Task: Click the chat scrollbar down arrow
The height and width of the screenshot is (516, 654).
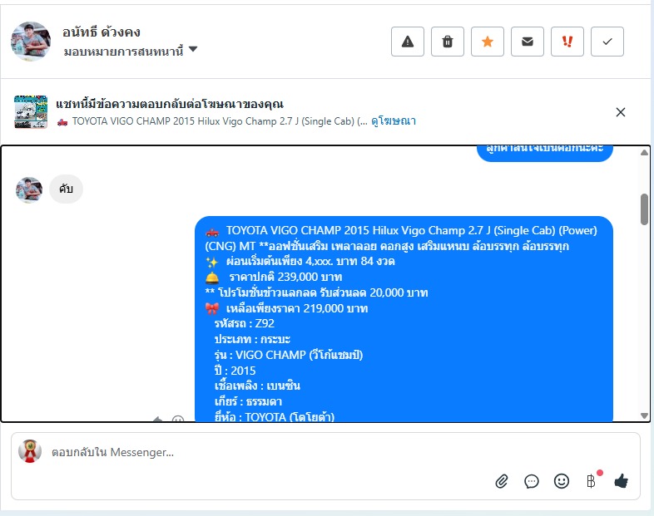Action: coord(644,415)
